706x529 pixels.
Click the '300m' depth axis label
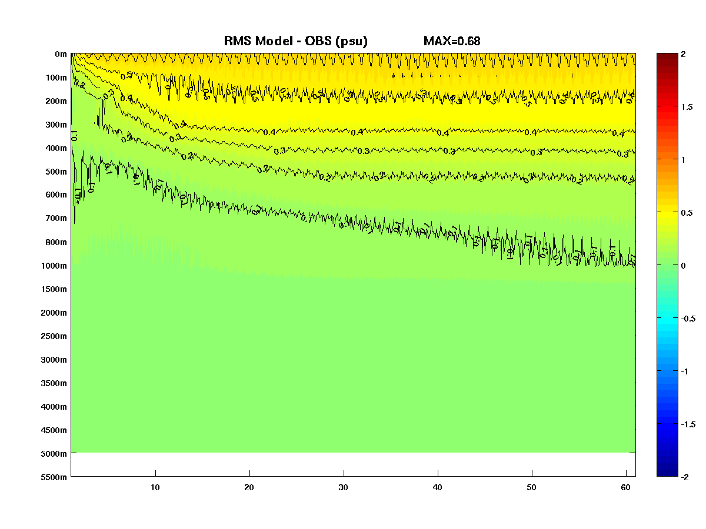pyautogui.click(x=56, y=125)
